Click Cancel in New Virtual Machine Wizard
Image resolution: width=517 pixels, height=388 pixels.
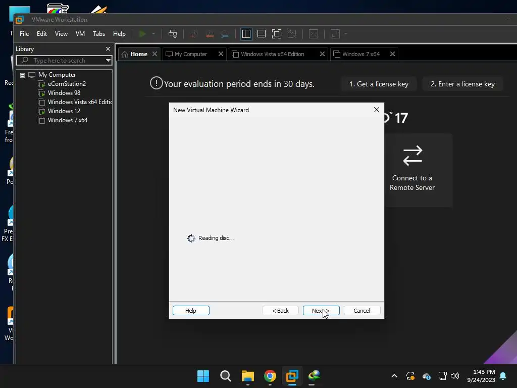[361, 311]
